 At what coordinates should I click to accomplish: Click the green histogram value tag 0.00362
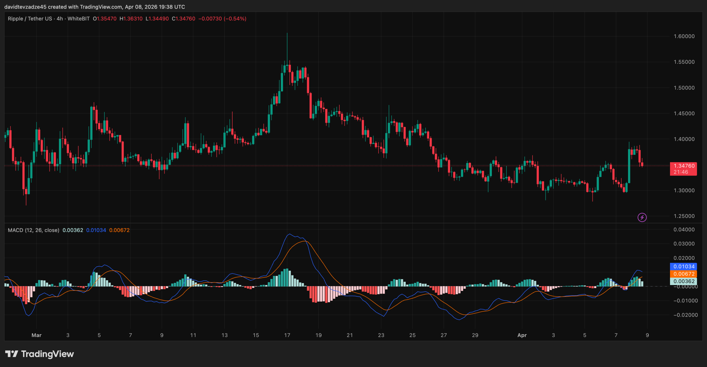tap(684, 281)
